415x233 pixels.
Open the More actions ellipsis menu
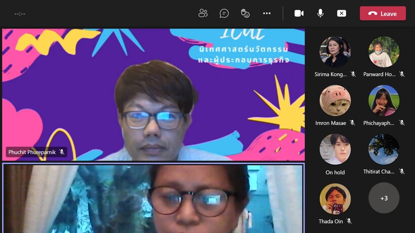coord(267,13)
